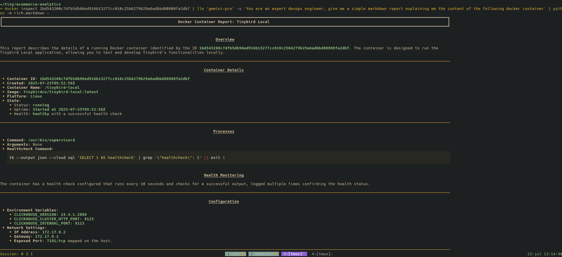The image size is (562, 257).
Task: Click the 7181/tcp exposed port value
Action: pos(56,241)
